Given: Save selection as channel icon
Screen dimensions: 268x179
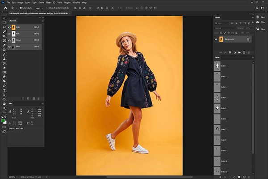Looking at the screenshot, I should coord(28,98).
